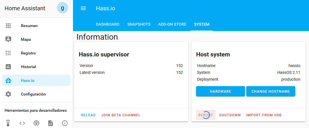
Task: Open Resumen in the sidebar
Action: pyautogui.click(x=36, y=26)
